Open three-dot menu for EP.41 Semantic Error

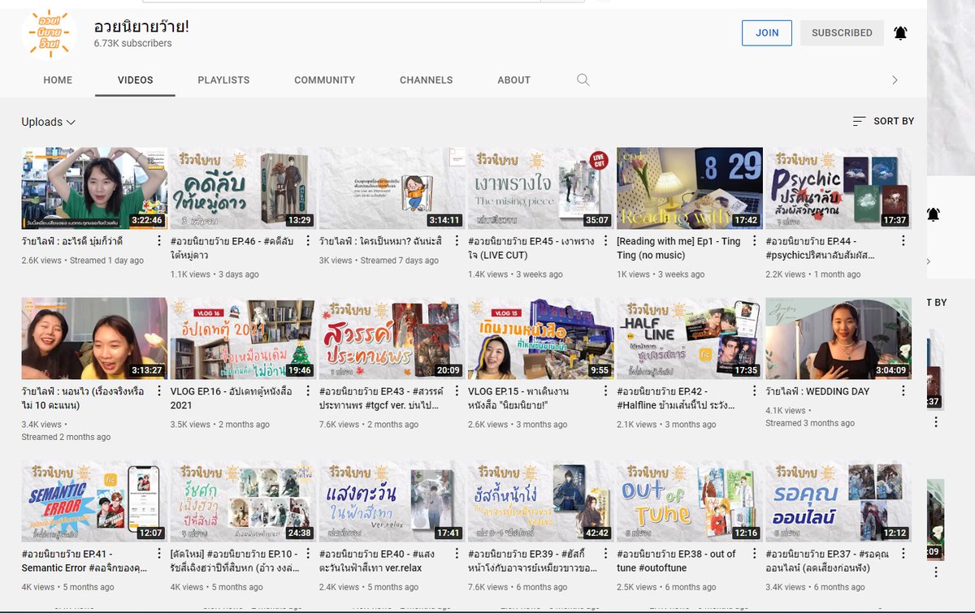[160, 554]
